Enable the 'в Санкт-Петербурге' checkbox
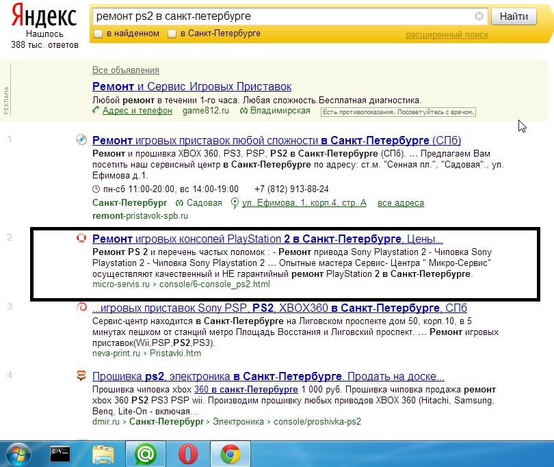554x467 pixels. (172, 34)
